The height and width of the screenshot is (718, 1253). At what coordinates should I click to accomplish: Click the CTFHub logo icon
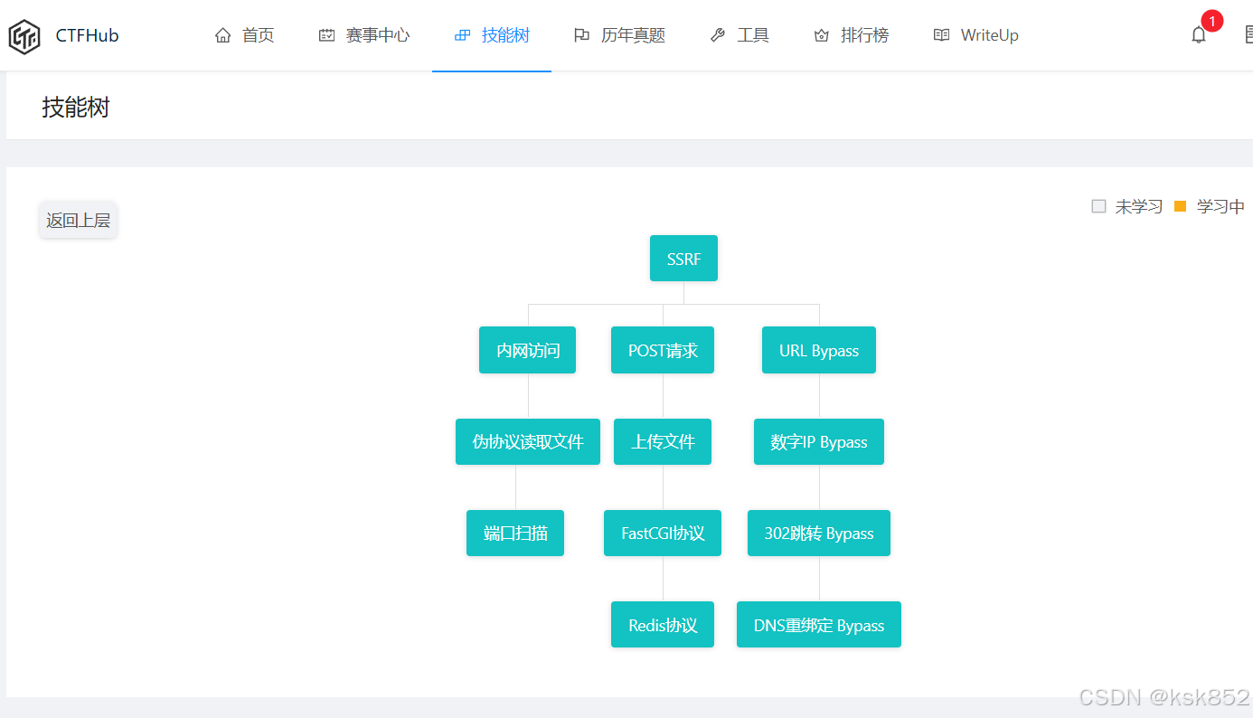tap(24, 34)
